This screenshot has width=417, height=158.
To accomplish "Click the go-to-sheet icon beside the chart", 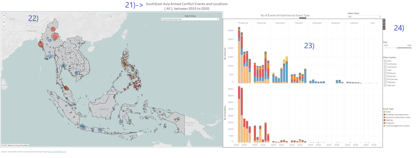I will [384, 23].
